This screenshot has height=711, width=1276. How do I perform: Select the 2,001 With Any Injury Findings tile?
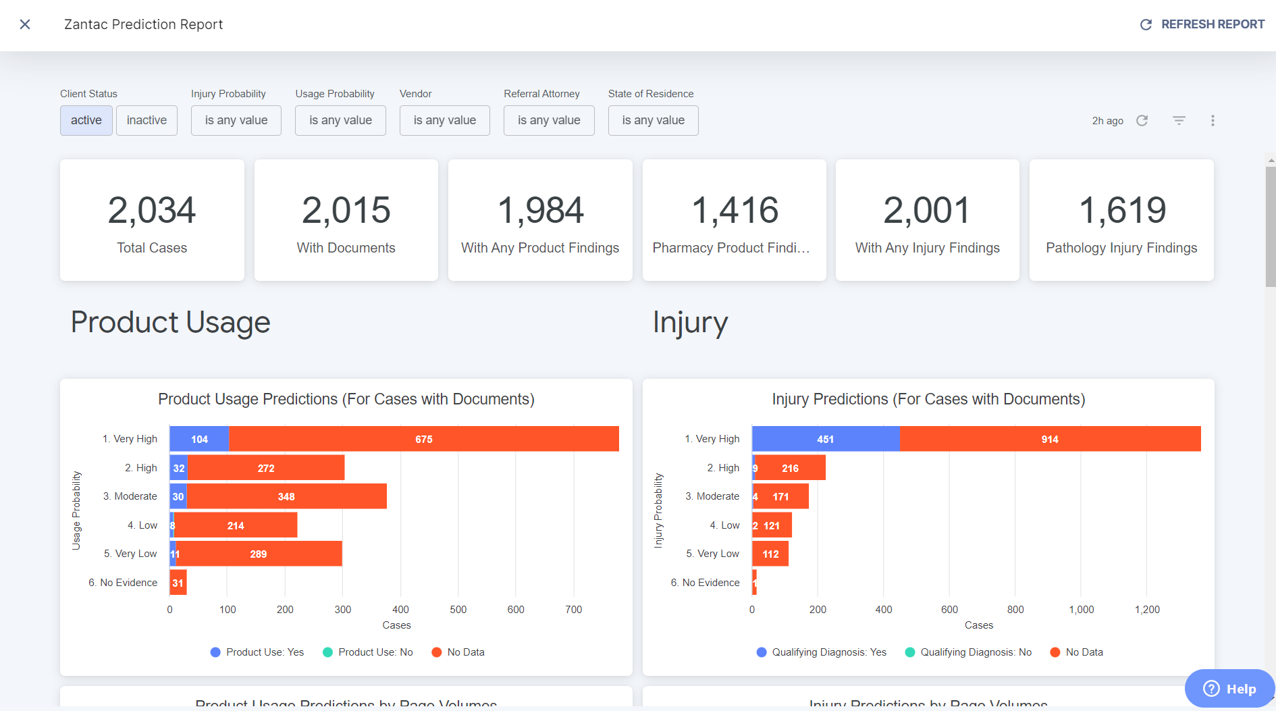click(928, 220)
